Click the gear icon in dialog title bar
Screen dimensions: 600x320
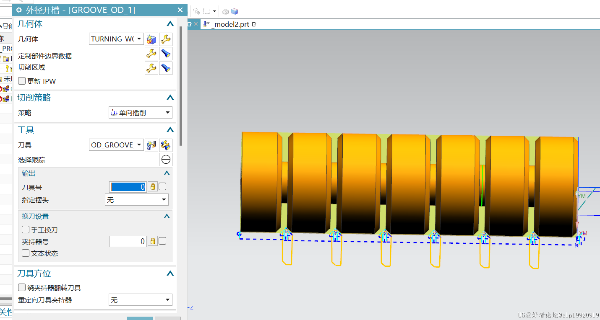coord(19,10)
